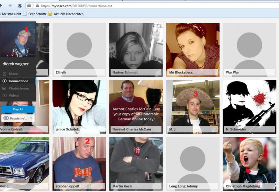
Task: Open janice Schöbitz profile card
Action: (x=79, y=107)
